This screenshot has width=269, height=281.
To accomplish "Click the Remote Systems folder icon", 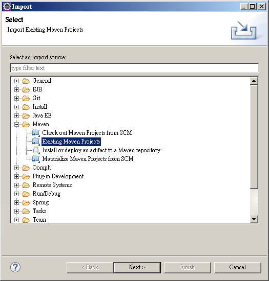I will (26, 185).
